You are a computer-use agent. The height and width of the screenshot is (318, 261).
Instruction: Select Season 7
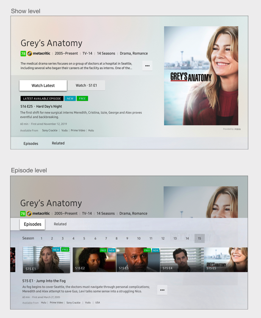pyautogui.click(x=106, y=238)
